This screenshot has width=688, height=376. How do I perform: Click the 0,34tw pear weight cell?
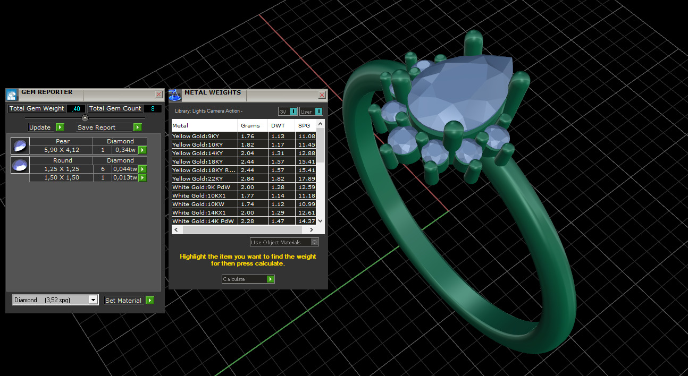(x=125, y=150)
